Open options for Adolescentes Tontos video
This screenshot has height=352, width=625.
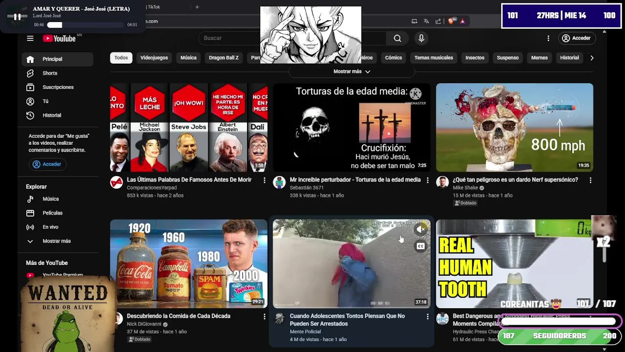coord(427,317)
